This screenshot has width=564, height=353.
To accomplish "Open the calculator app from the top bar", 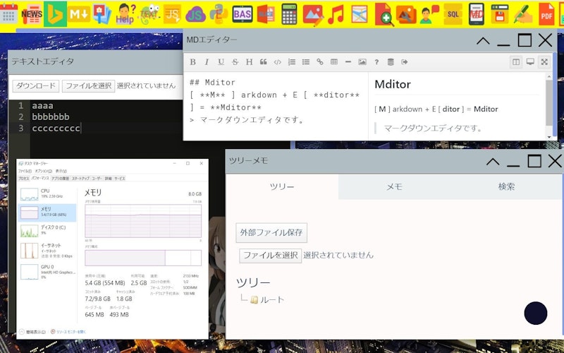I will point(289,14).
